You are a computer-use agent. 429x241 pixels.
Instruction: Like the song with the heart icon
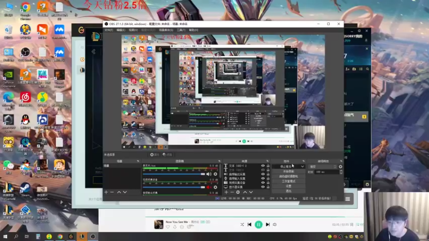coord(168,227)
